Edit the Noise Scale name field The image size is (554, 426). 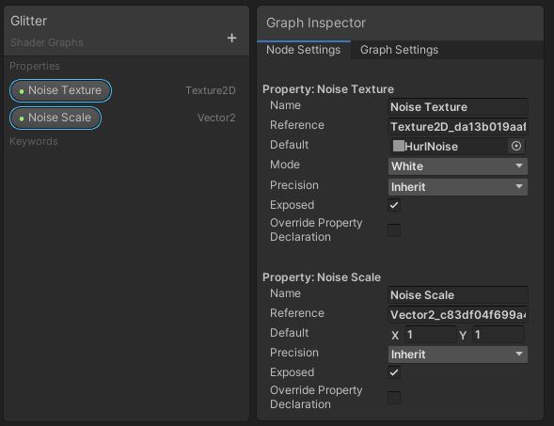(x=457, y=295)
